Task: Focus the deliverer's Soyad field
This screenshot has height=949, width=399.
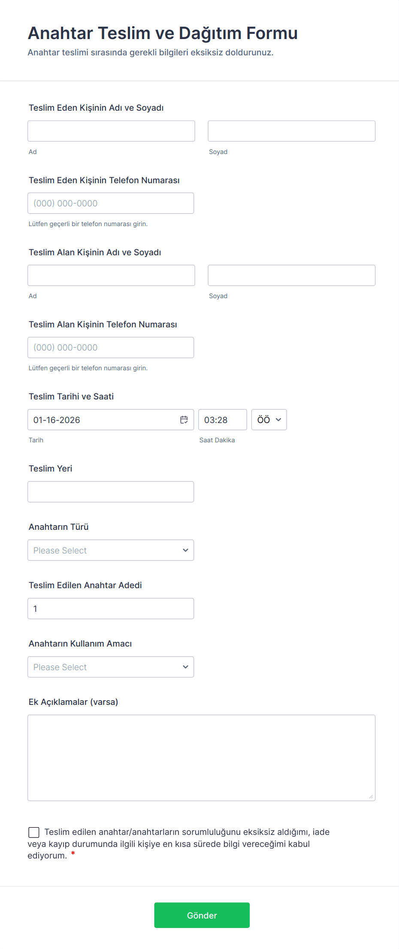Action: coord(291,131)
